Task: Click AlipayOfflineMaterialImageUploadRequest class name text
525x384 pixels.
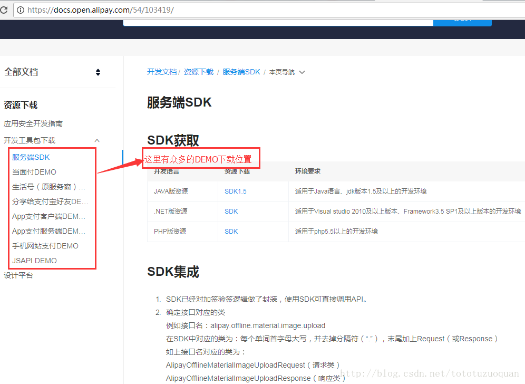Action: [x=236, y=365]
